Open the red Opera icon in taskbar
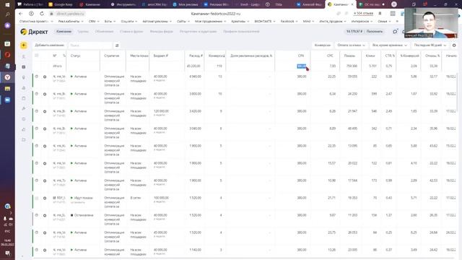Screen dimensions: 462x260 [x=7, y=55]
